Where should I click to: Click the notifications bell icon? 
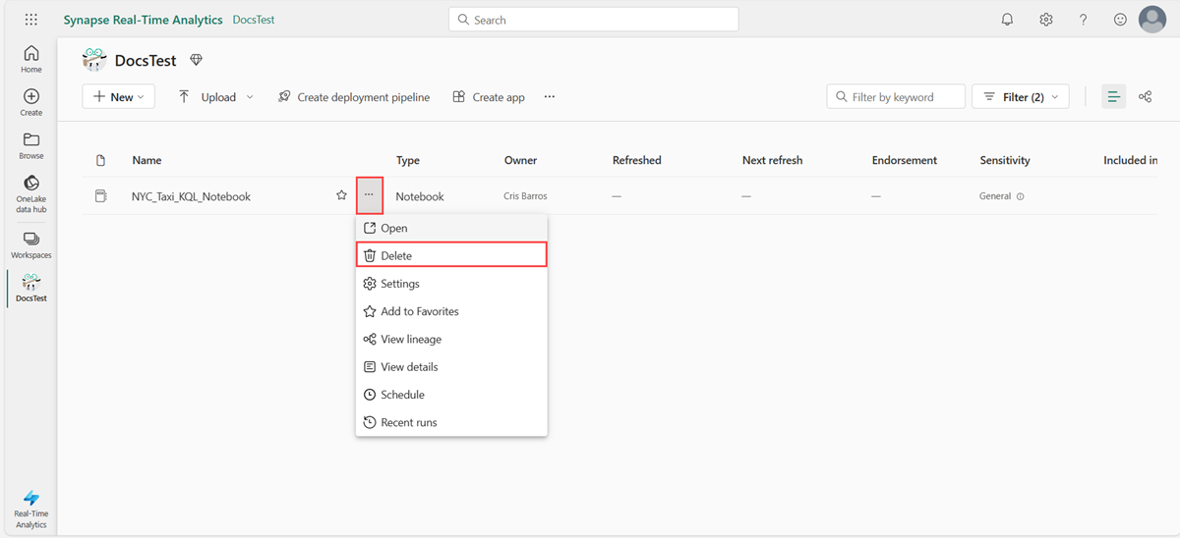click(1007, 20)
